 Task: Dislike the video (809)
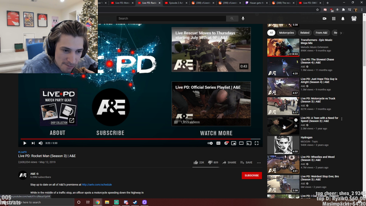(213, 163)
